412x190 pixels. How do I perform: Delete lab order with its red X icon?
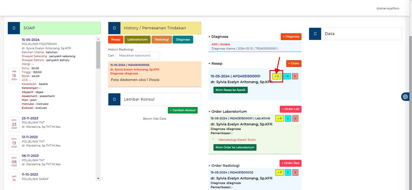(x=295, y=118)
